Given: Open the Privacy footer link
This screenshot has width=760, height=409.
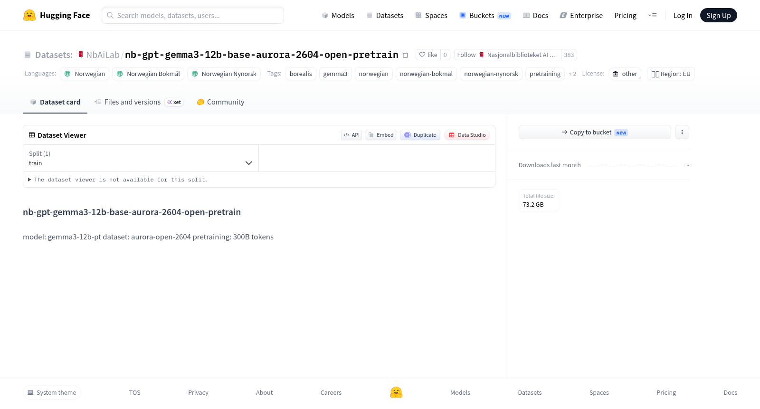Looking at the screenshot, I should click(x=198, y=392).
